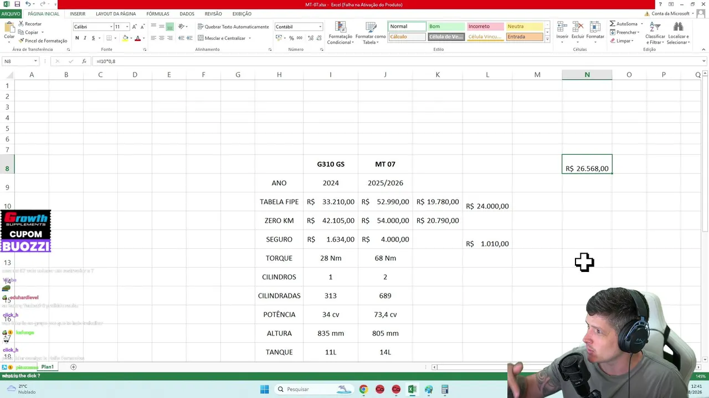Toggle underline formatting (S)
The width and height of the screenshot is (709, 398).
coord(93,38)
